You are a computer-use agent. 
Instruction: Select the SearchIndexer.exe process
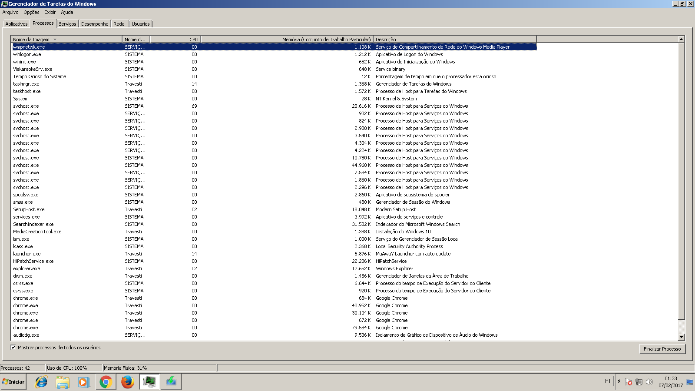274,224
